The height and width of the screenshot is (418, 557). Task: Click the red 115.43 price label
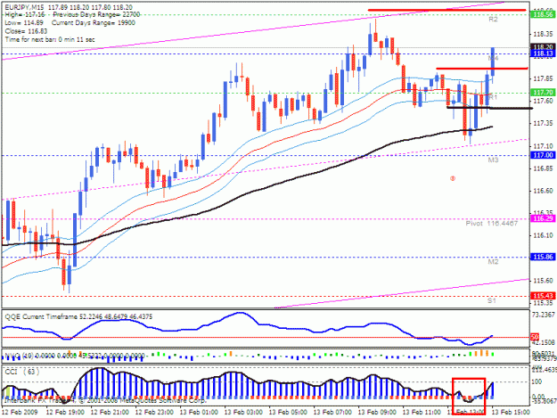(543, 296)
